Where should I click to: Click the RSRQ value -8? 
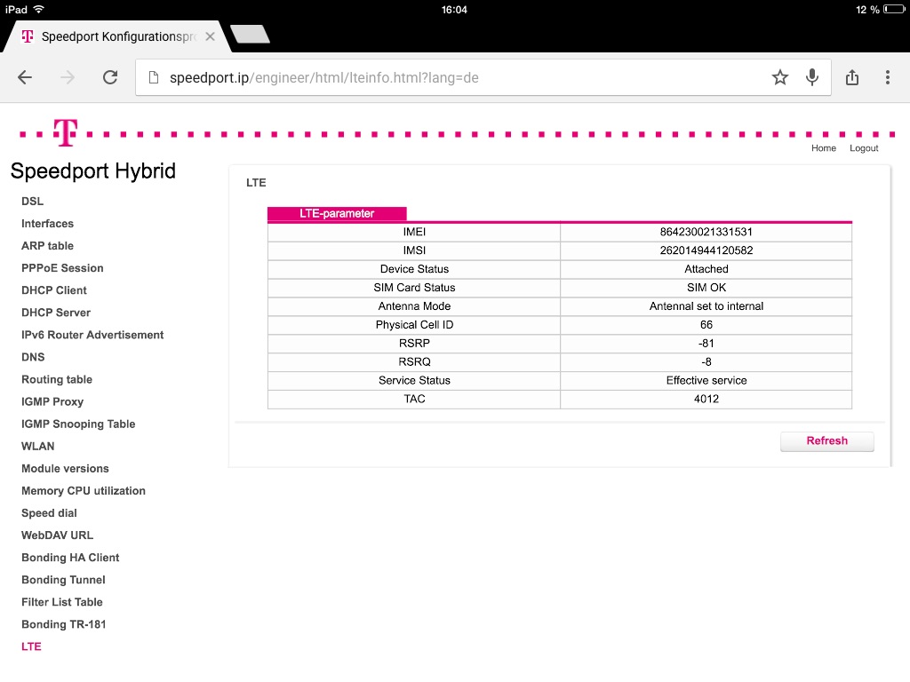point(706,362)
